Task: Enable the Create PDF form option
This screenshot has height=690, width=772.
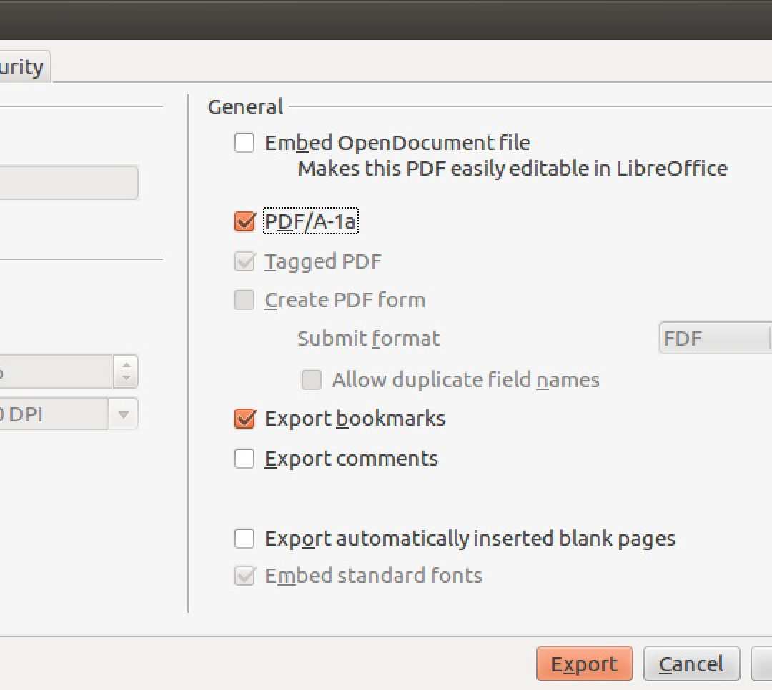Action: tap(244, 300)
